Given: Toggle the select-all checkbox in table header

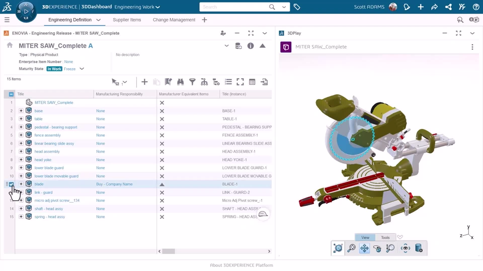Looking at the screenshot, I should point(11,94).
